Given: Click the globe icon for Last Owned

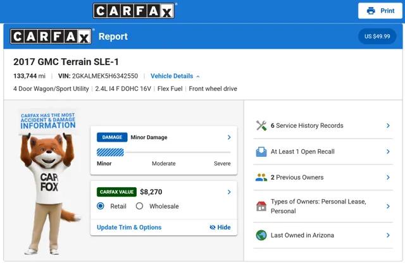Looking at the screenshot, I should click(x=261, y=235).
